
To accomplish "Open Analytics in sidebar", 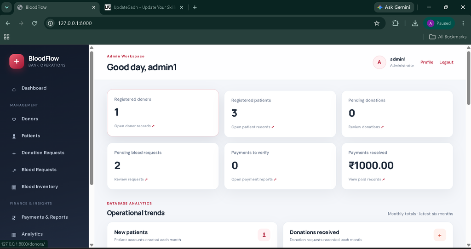I will tap(32, 234).
